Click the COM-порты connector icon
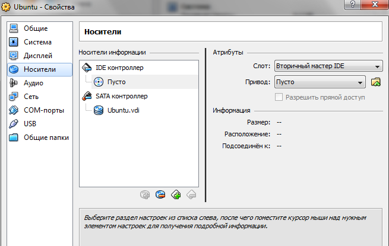 (x=14, y=110)
